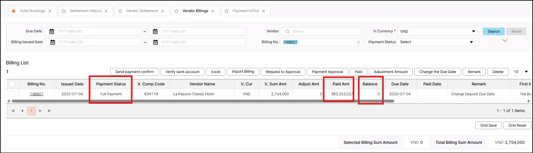Go to the first page of results

(13, 111)
